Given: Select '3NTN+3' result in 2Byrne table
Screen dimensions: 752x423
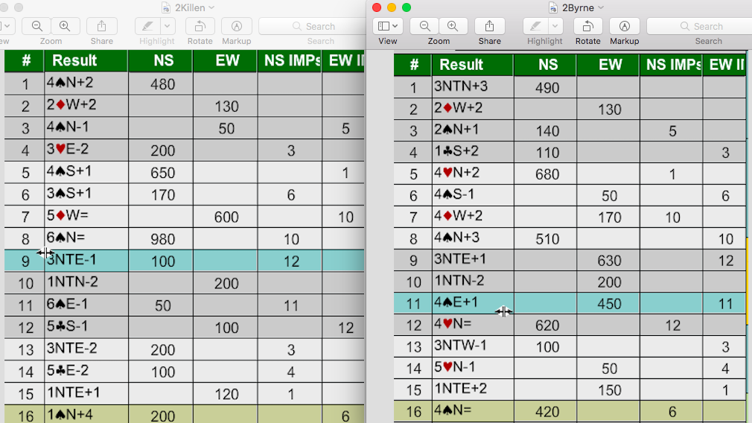Looking at the screenshot, I should point(461,86).
